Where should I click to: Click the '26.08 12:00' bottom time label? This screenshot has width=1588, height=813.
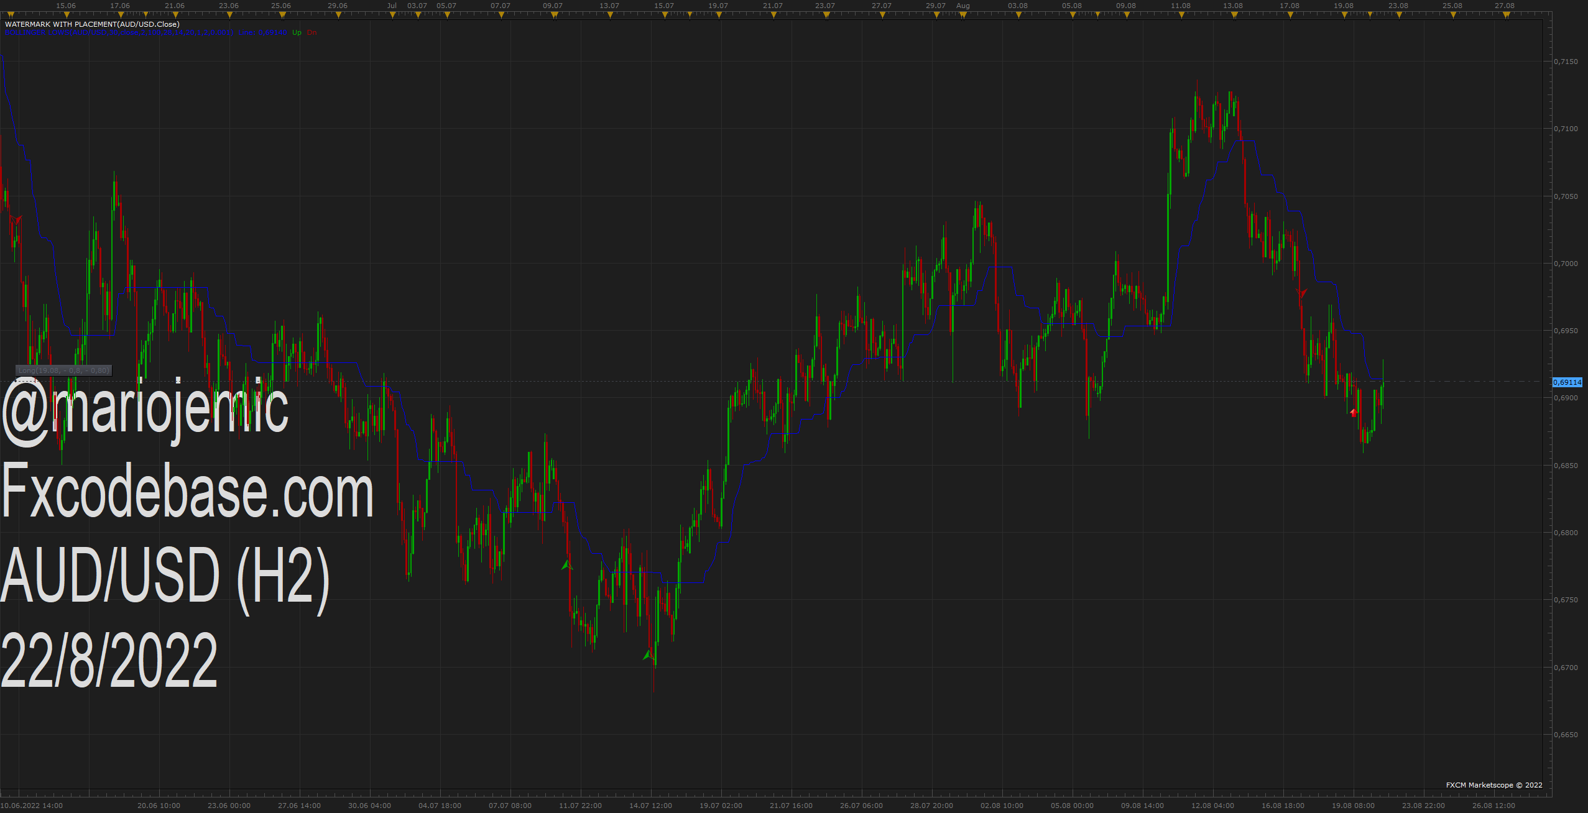coord(1493,806)
